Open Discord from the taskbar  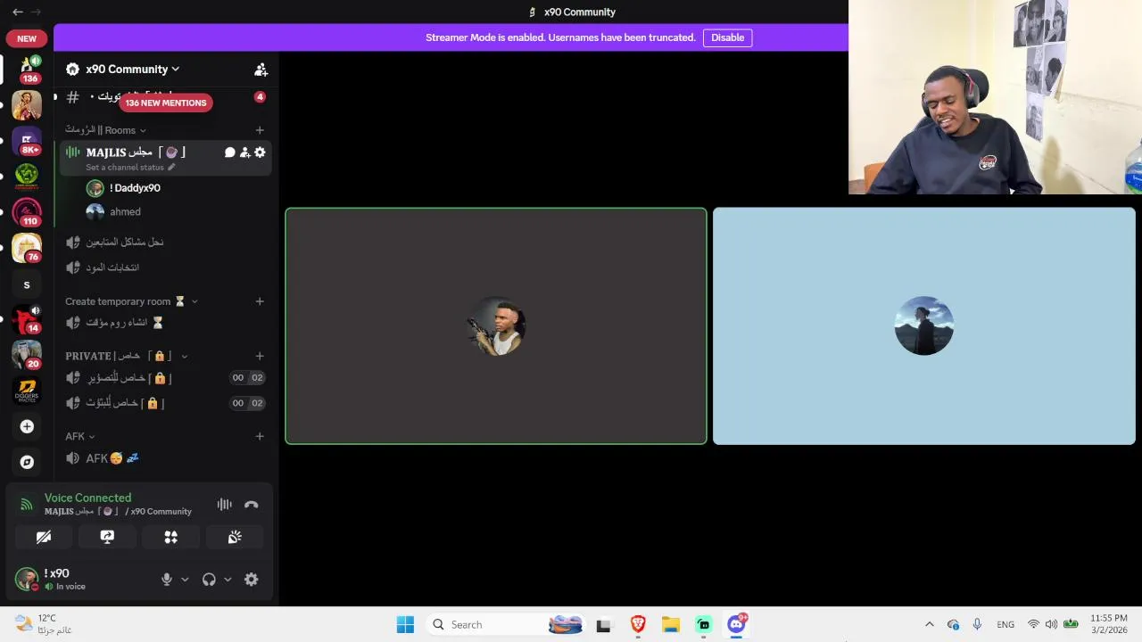click(737, 624)
